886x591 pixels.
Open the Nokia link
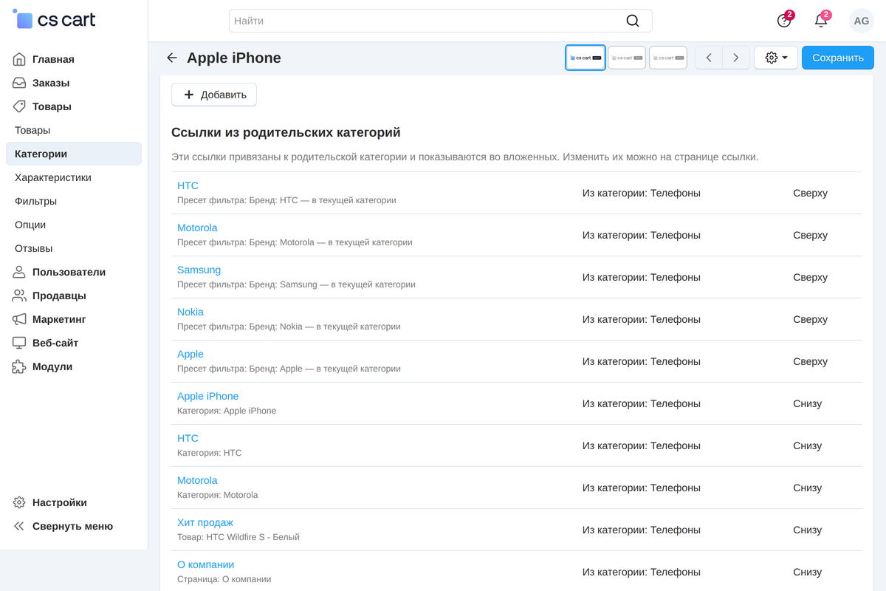(190, 312)
